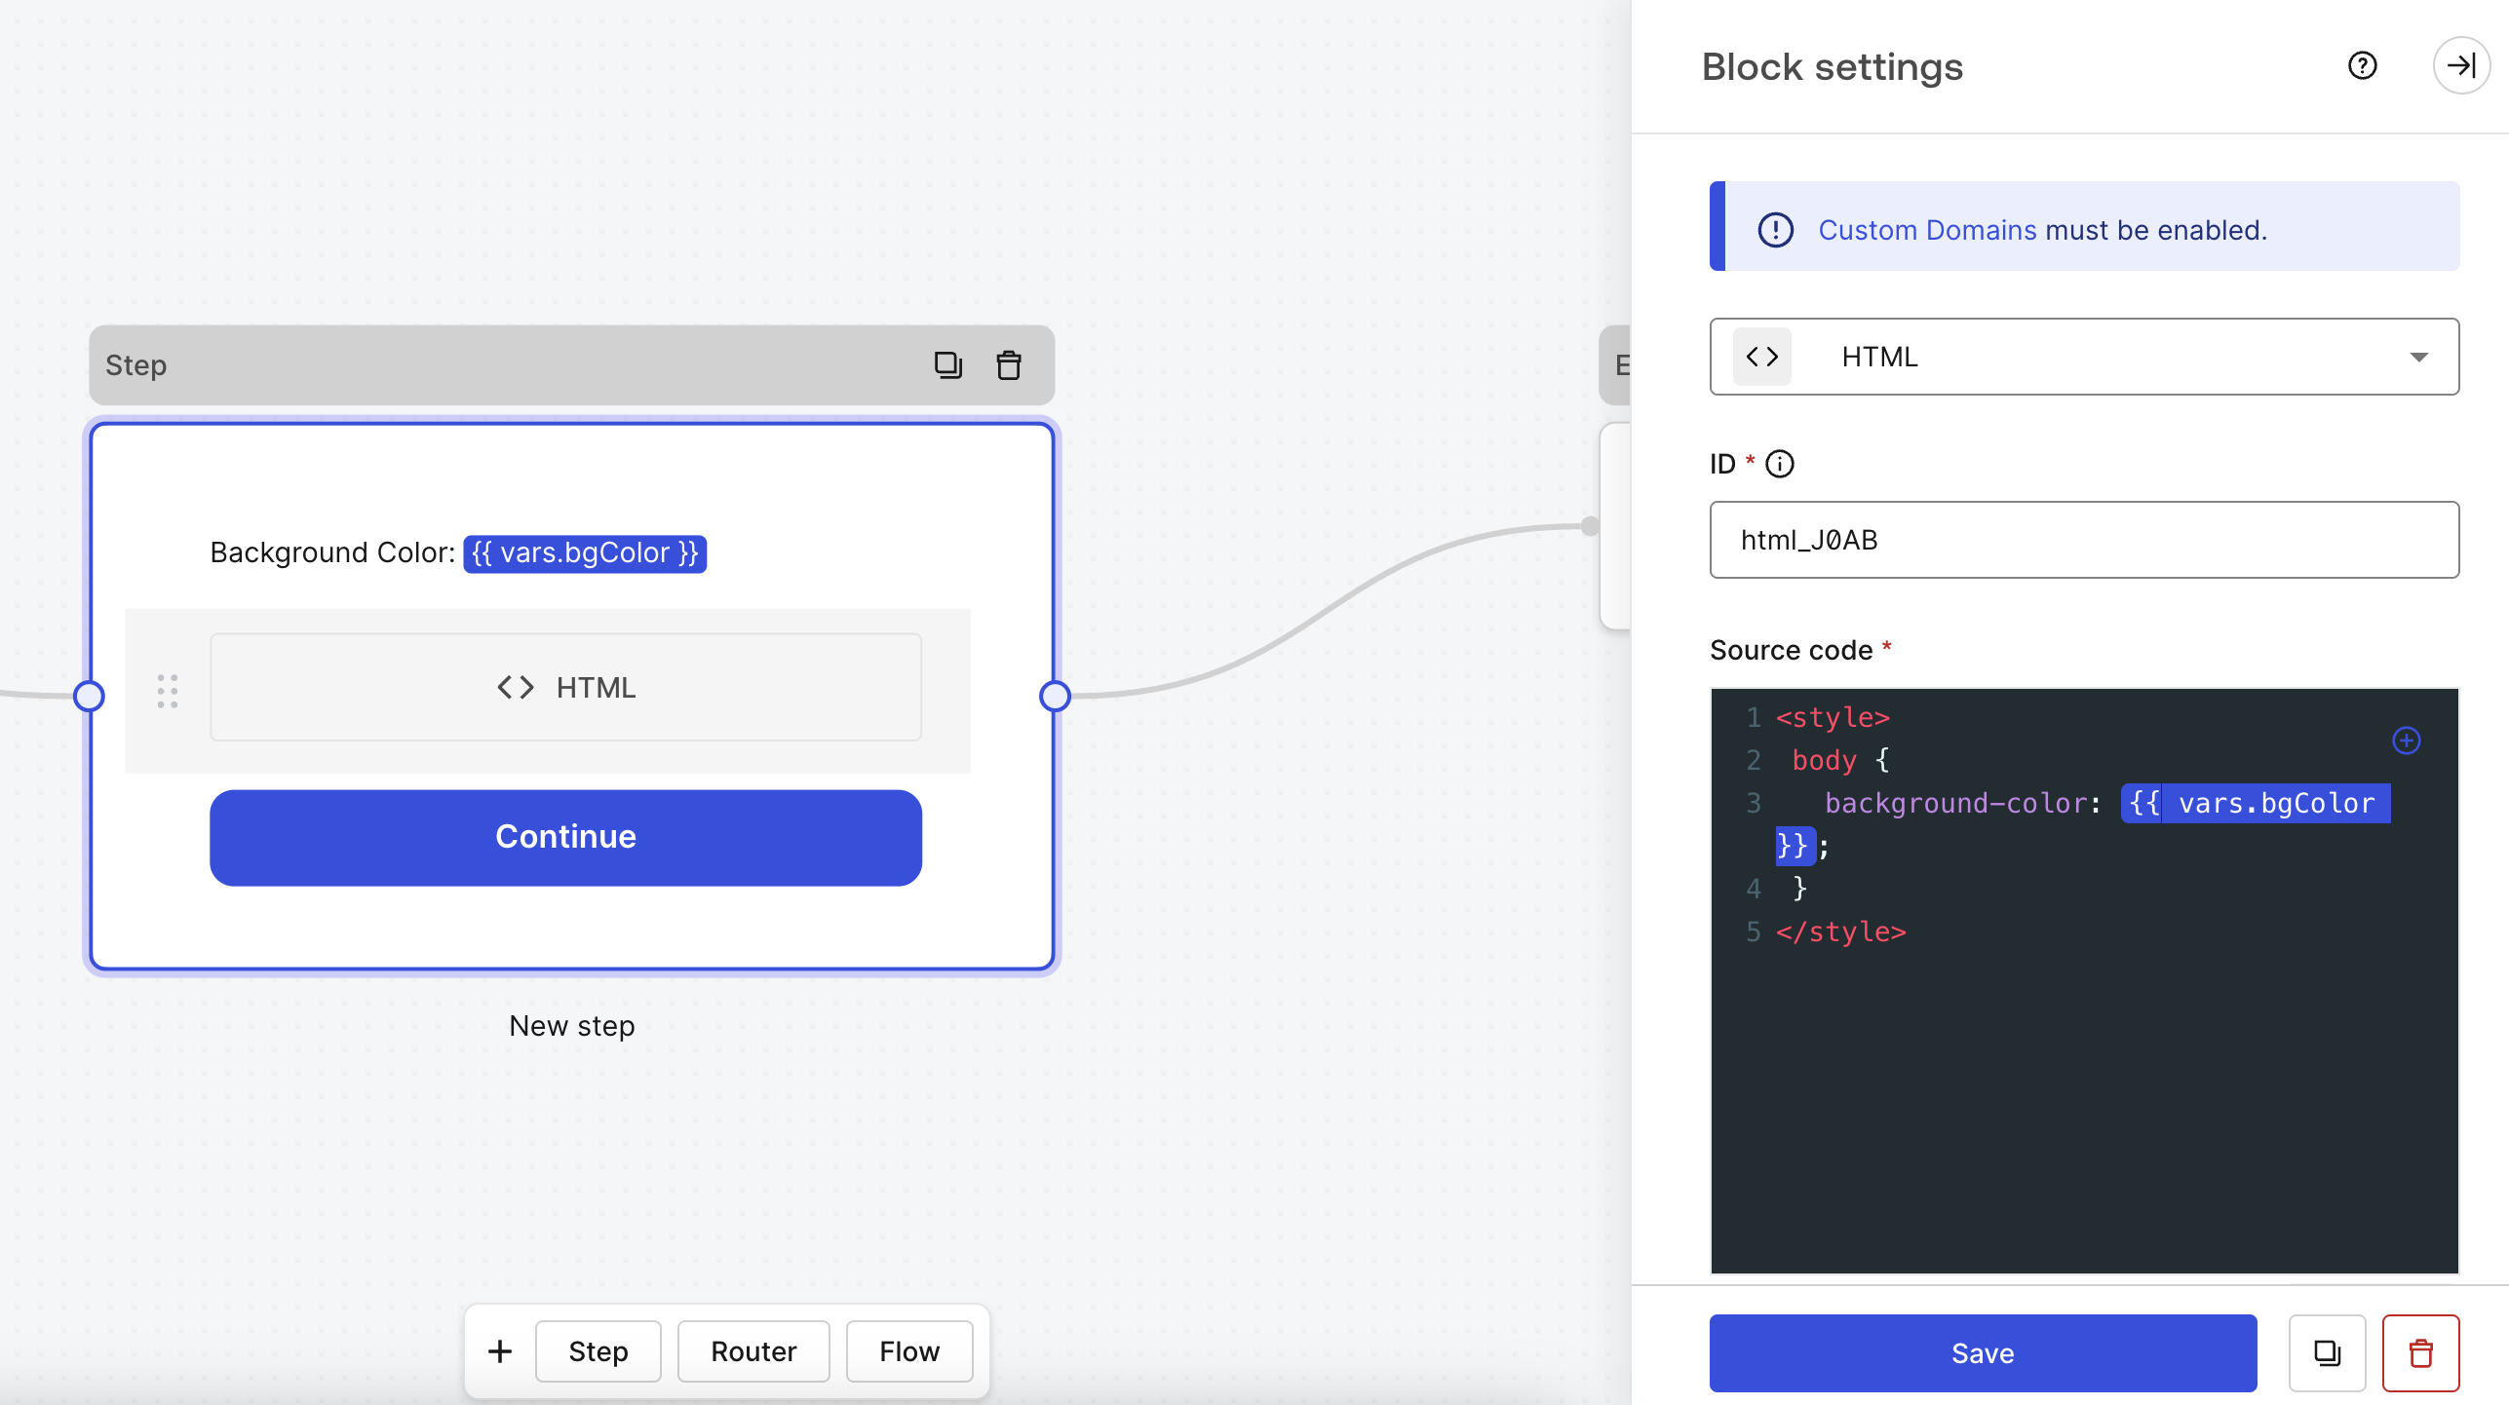Click the opening <style> tag line

pyautogui.click(x=1833, y=717)
